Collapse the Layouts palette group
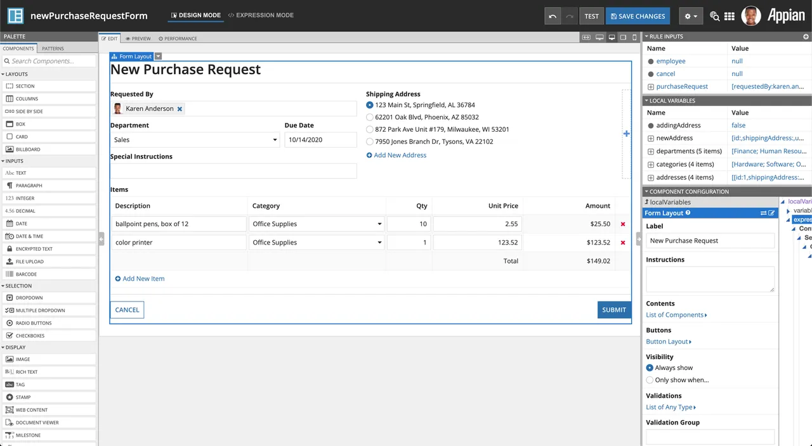This screenshot has height=446, width=812. tap(3, 75)
